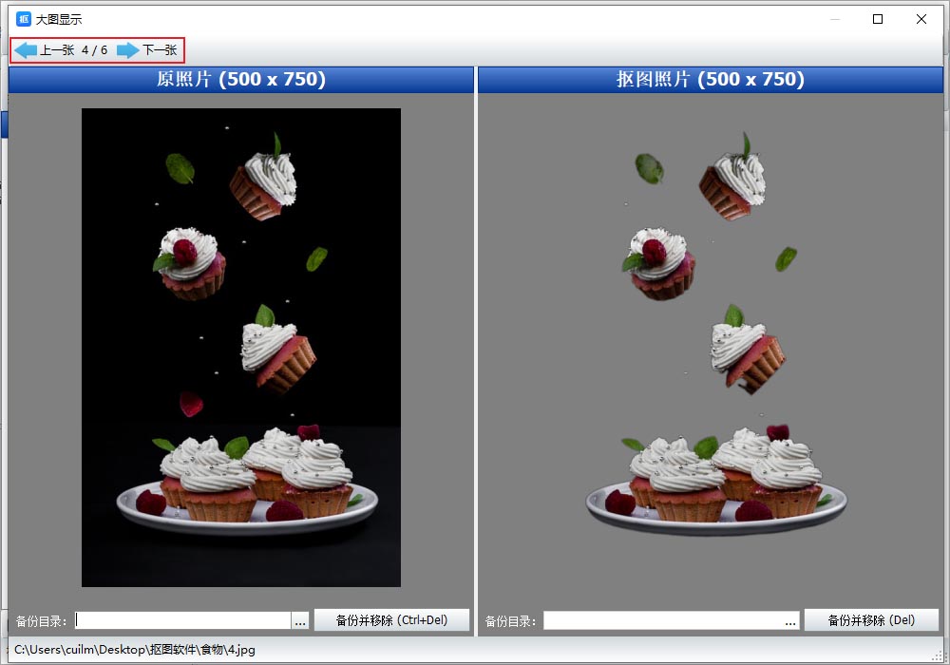Click the 4.jpg file path in status bar
The width and height of the screenshot is (950, 665).
(x=135, y=650)
